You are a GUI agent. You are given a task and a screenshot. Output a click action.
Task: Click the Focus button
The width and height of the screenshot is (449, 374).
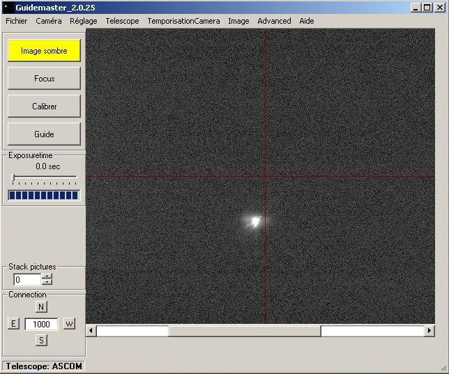coord(44,79)
